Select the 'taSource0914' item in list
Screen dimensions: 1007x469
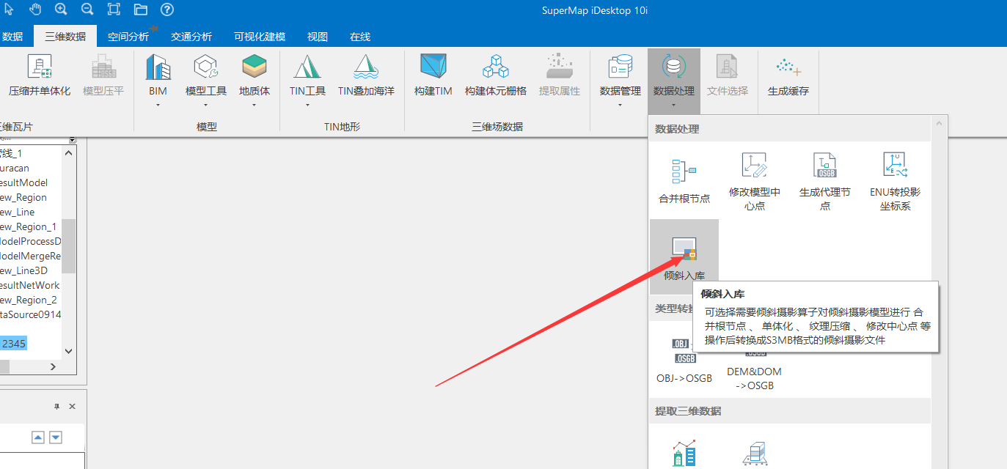tap(31, 314)
